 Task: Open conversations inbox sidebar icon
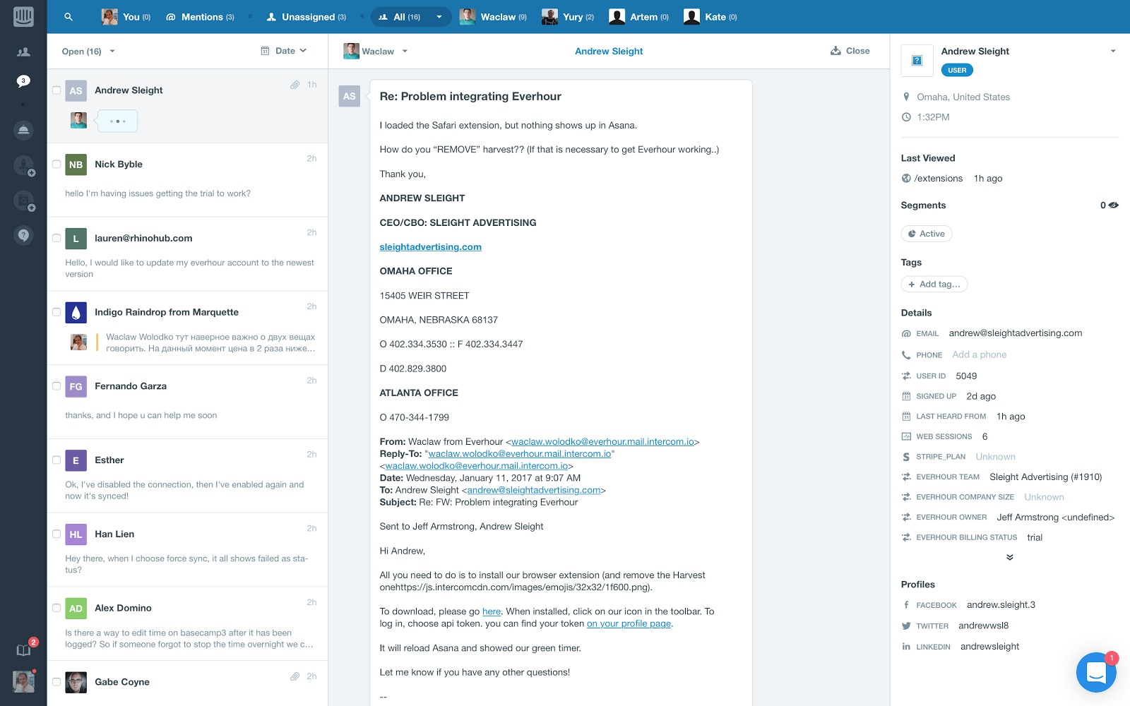pos(23,81)
